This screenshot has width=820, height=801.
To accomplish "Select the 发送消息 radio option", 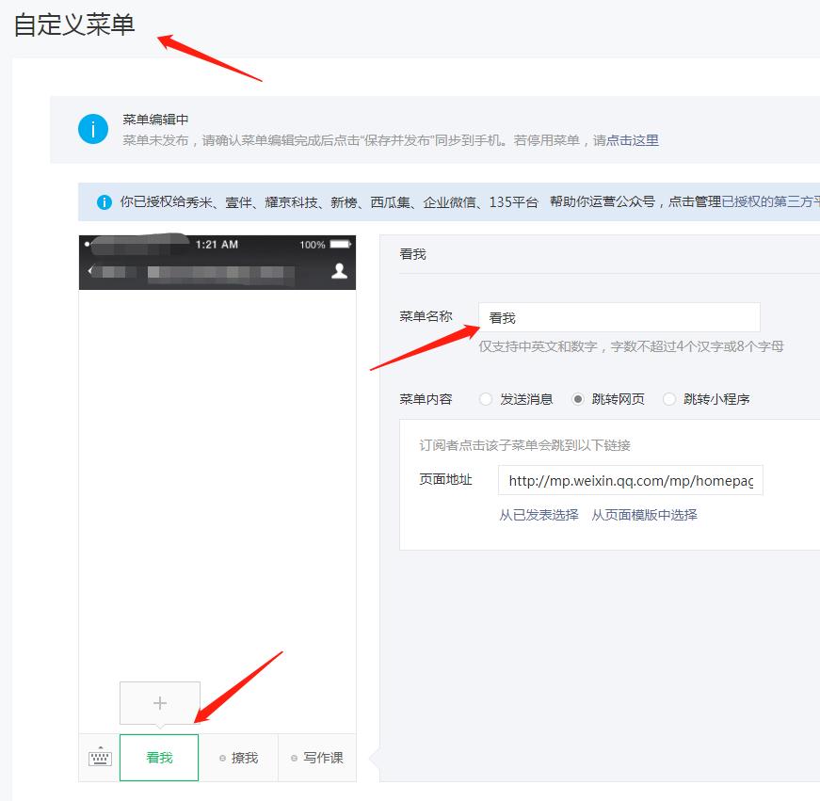I will [488, 398].
